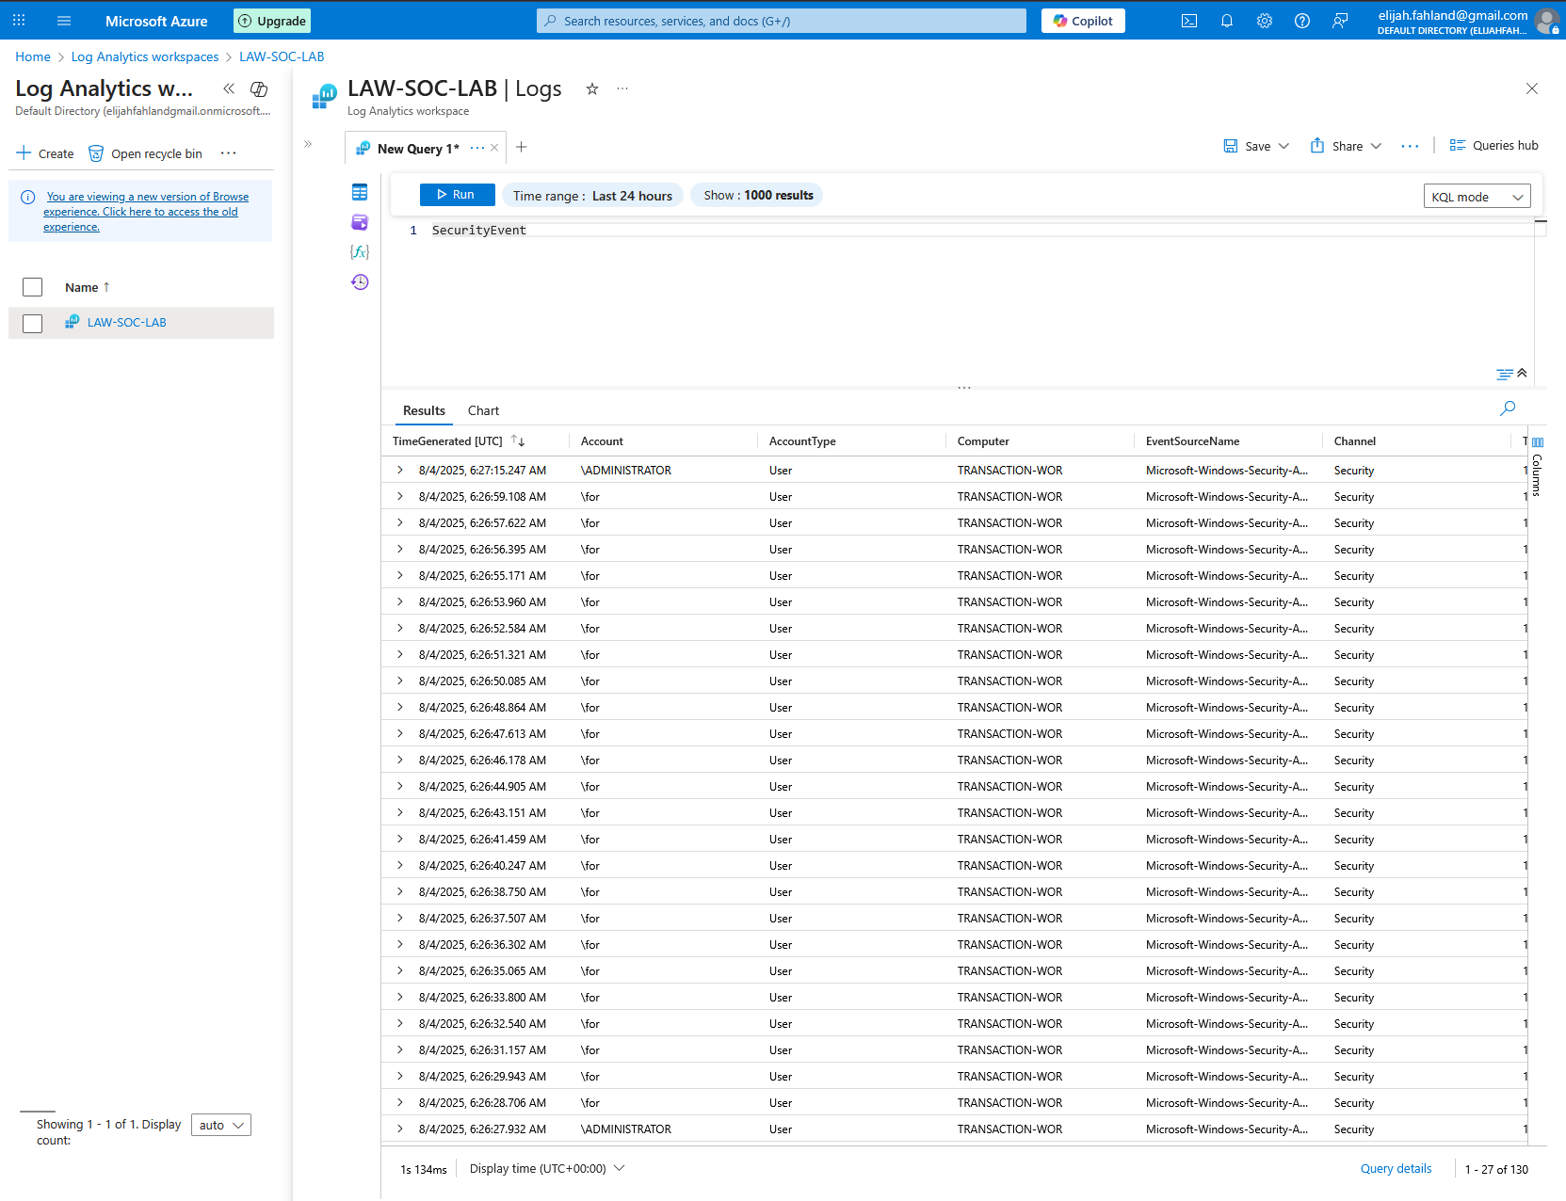
Task: Open Queries hub
Action: point(1494,145)
